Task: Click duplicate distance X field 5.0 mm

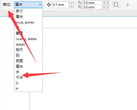Action: point(92,3)
